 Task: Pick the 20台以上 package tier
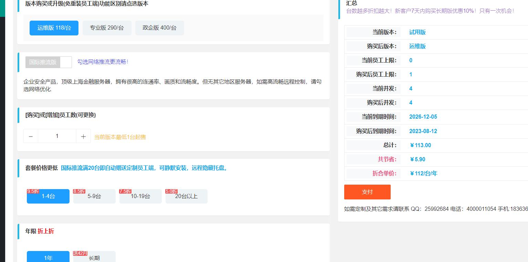(186, 196)
